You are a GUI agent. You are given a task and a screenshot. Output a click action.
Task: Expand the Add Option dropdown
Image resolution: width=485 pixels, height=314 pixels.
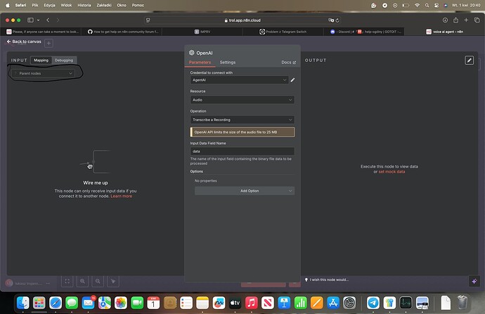coord(245,191)
